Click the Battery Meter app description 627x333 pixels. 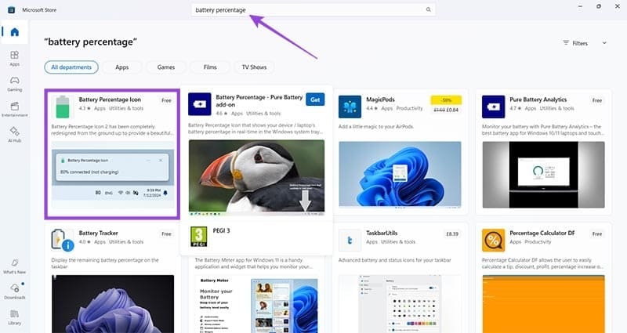[x=253, y=263]
